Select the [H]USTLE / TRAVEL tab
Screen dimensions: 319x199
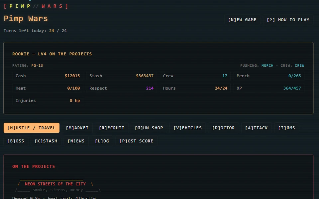[32, 128]
